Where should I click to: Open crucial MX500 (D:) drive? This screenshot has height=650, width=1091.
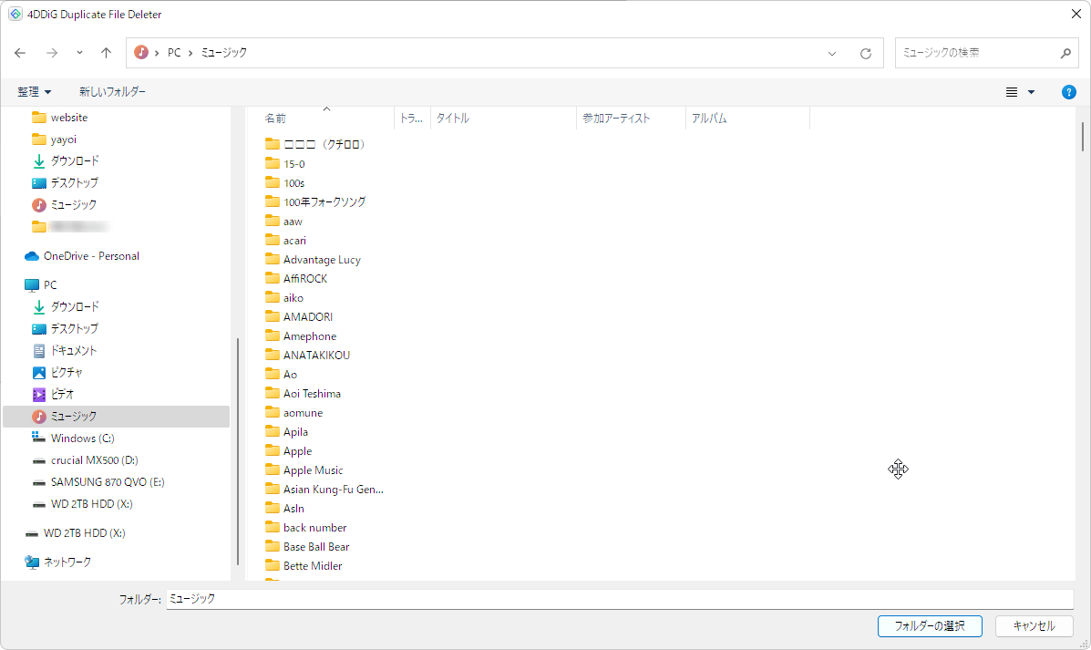85,460
